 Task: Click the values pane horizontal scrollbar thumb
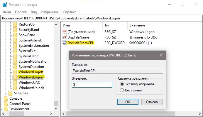click(x=121, y=114)
